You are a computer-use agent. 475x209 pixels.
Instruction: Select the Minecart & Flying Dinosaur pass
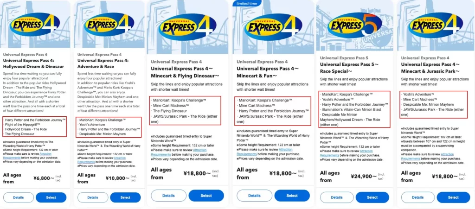[206, 196]
